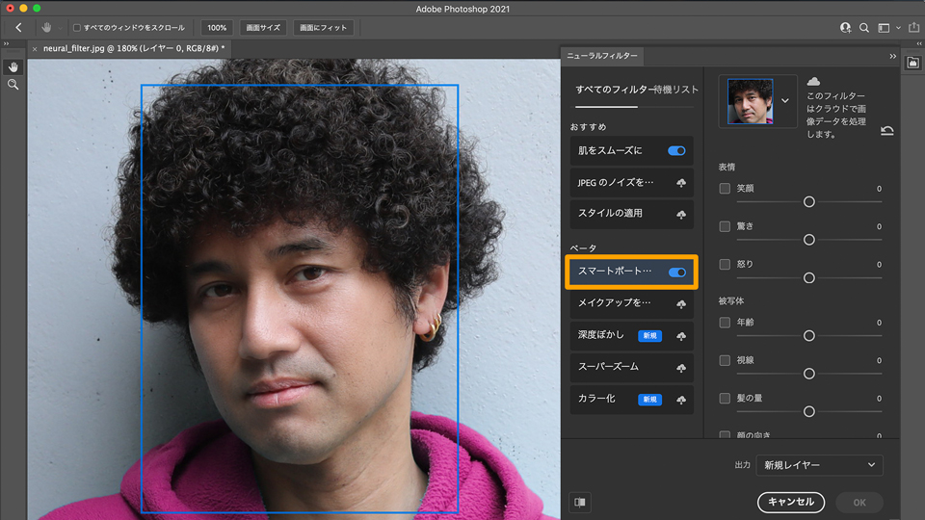Open the 出力 新規レイヤー dropdown
This screenshot has height=520, width=925.
(x=819, y=465)
